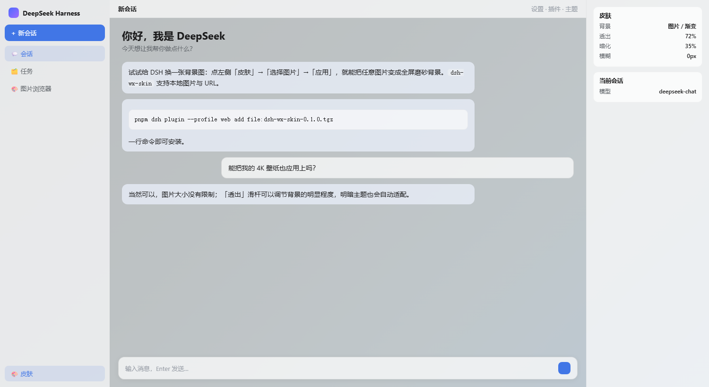This screenshot has height=387, width=709.
Task: Open 图片浏览器 in the sidebar
Action: tap(55, 89)
